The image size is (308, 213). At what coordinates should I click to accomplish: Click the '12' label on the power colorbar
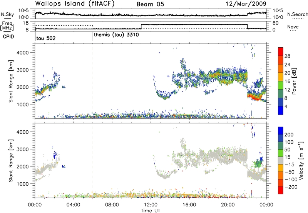coord(287,90)
